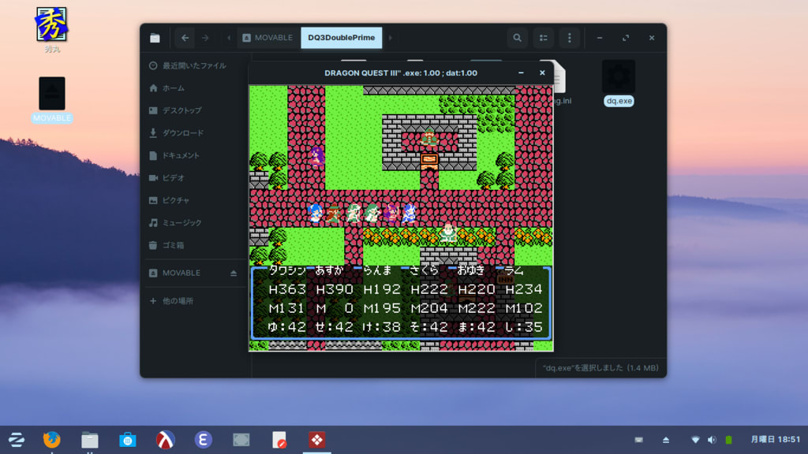808x454 pixels.
Task: Click the purple-haired villager on the left path
Action: [x=317, y=155]
